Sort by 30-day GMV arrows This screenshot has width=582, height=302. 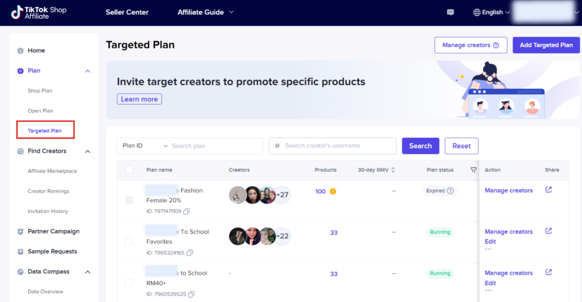tap(393, 170)
